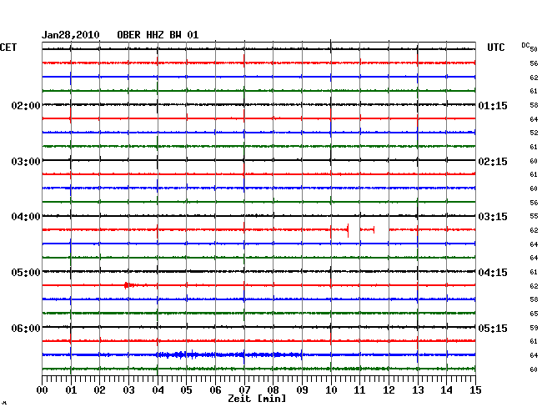Click minute label 11 on the time axis
Viewport: 542px width, 412px height.
coord(360,389)
